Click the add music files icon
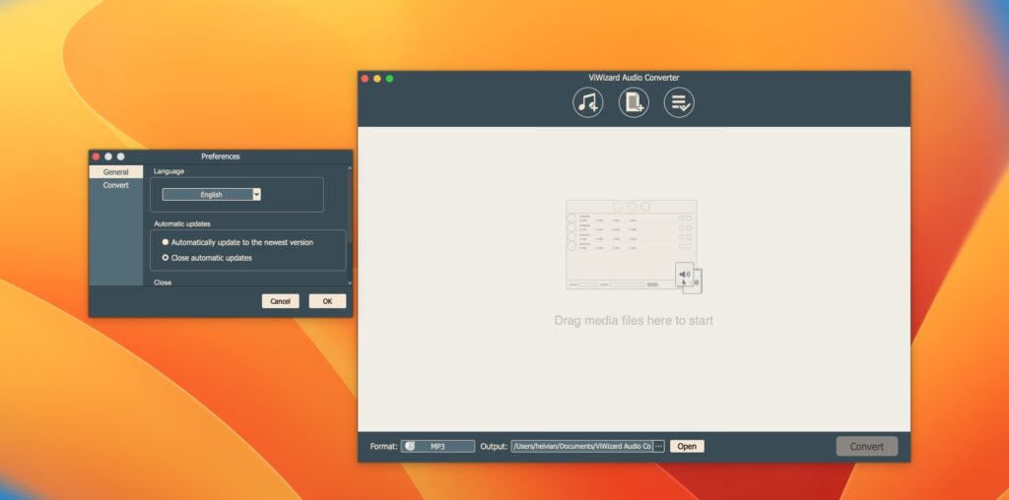 [x=587, y=102]
